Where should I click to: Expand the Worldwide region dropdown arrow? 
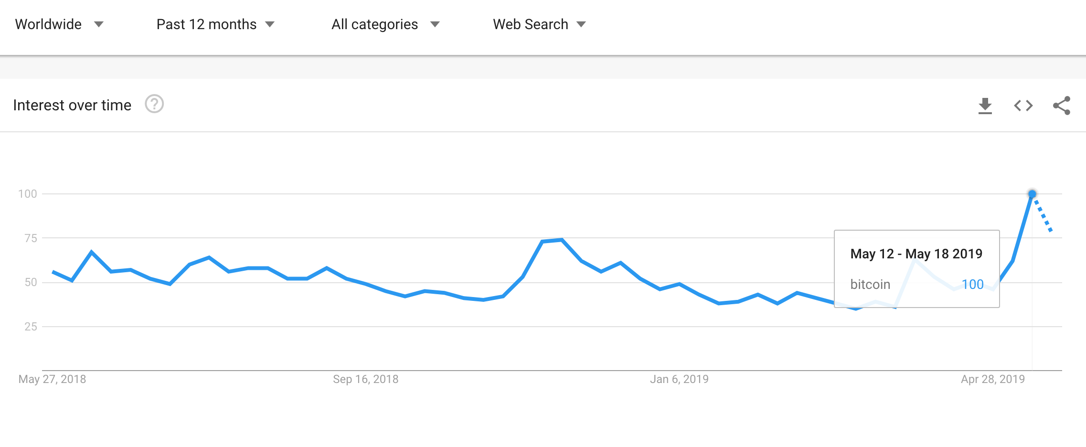coord(99,24)
